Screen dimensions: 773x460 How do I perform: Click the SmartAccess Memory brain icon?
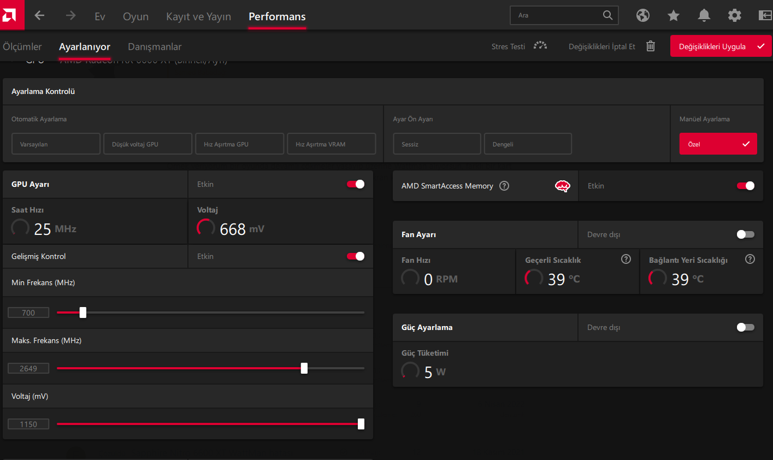(563, 186)
